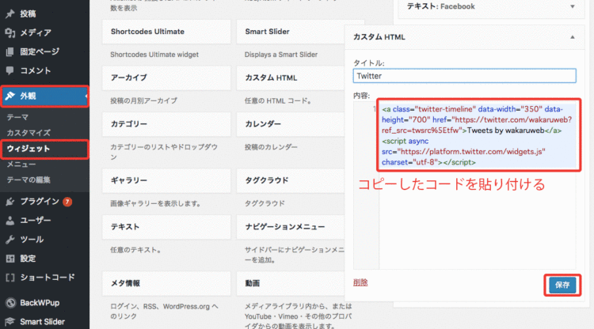Click the plugin icon beside プラグイン
This screenshot has height=329, width=594.
click(x=10, y=201)
